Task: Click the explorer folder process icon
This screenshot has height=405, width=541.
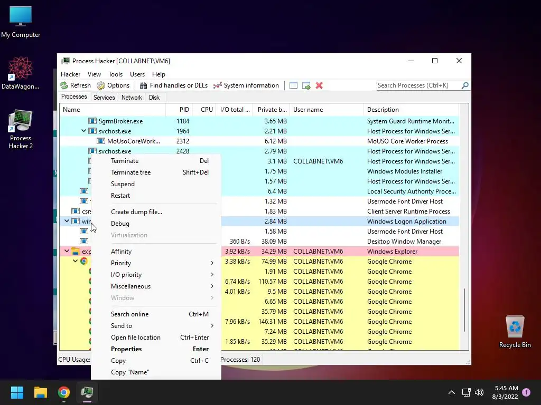Action: (76, 251)
